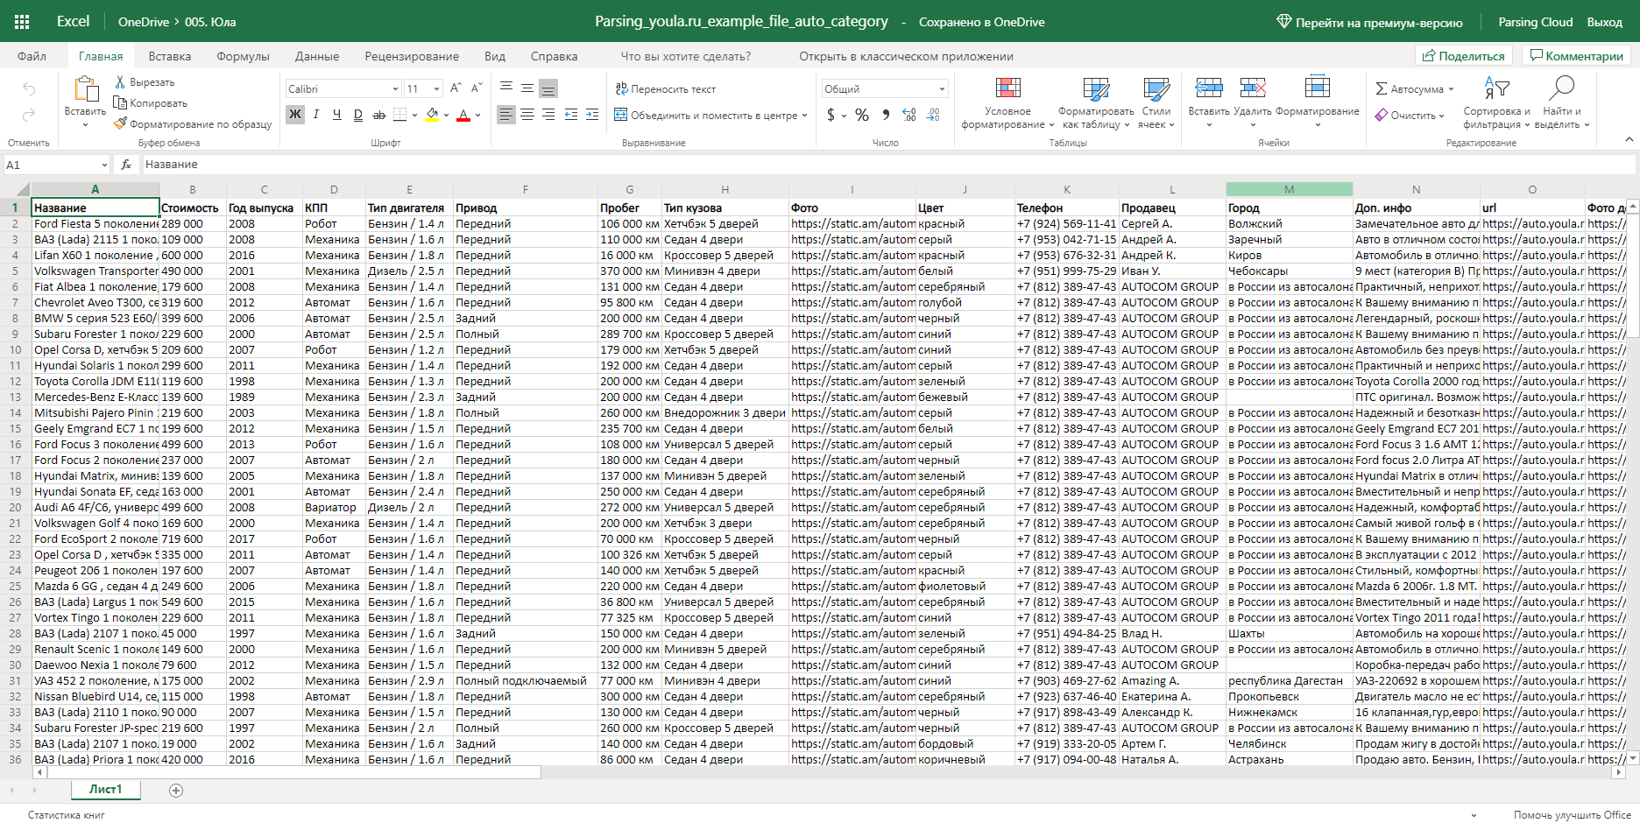Click the Redo arrow icon
The width and height of the screenshot is (1640, 823).
click(29, 115)
